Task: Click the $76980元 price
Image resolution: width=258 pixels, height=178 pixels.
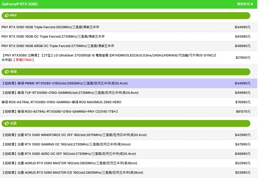Action: click(243, 102)
